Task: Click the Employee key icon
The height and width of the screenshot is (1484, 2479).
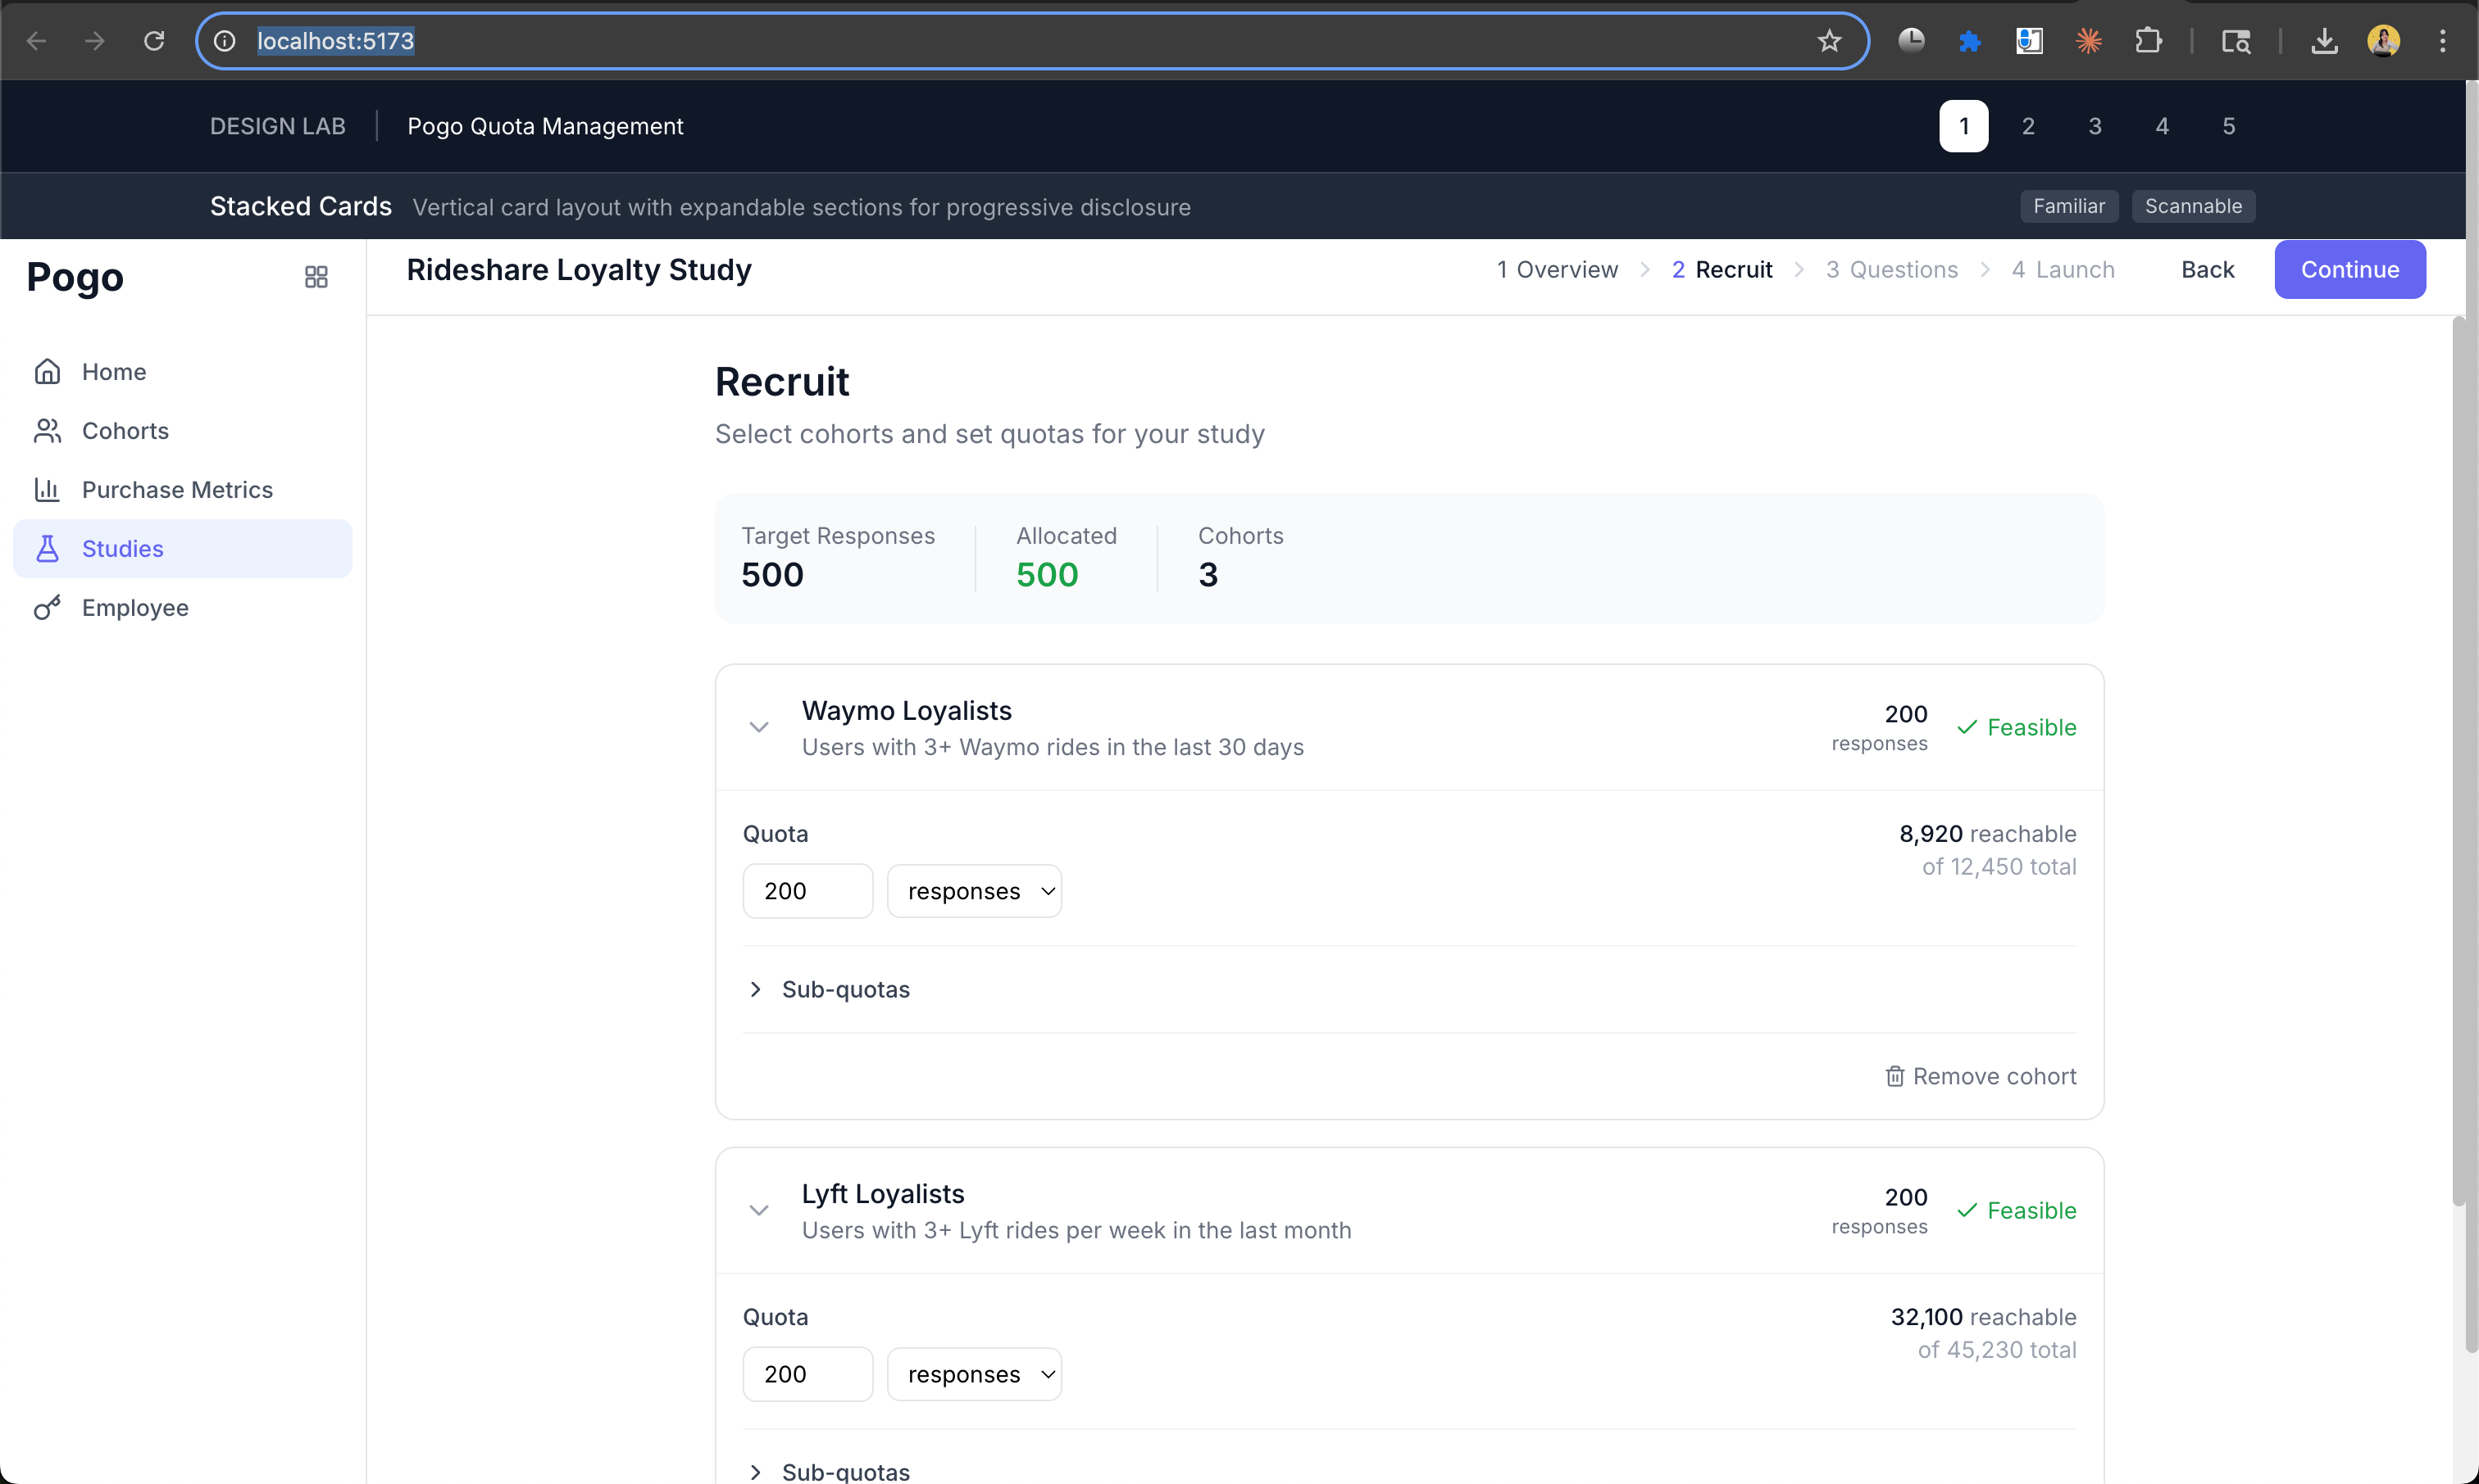Action: click(47, 608)
